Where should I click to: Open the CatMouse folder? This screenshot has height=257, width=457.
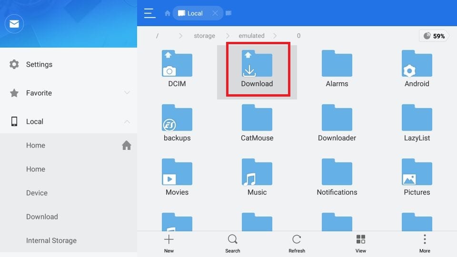[x=257, y=123]
